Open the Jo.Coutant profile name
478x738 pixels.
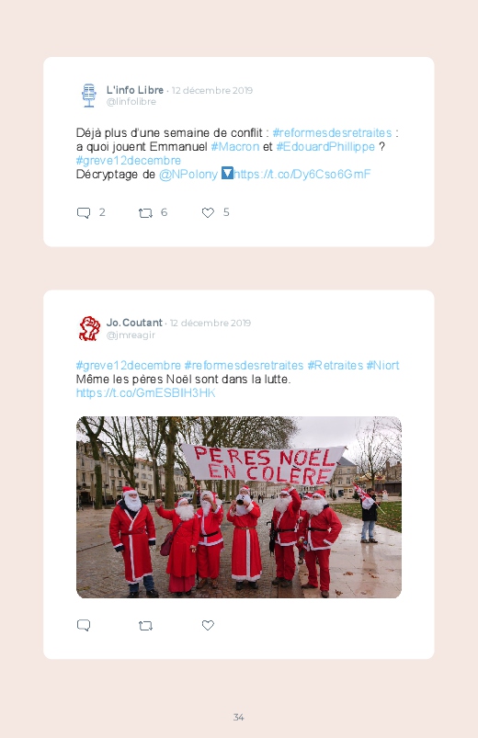134,323
